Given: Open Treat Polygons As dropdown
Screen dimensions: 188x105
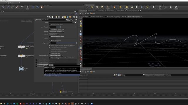Looking at the screenshot, I should tap(56, 56).
